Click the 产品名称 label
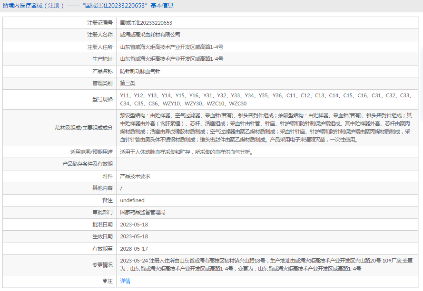The image size is (423, 291). tap(102, 71)
